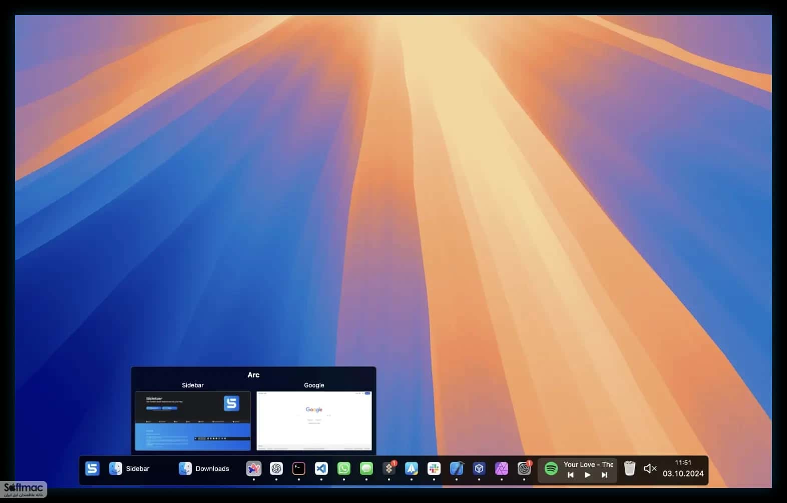
Task: Click the date 03.10.2024
Action: (683, 473)
